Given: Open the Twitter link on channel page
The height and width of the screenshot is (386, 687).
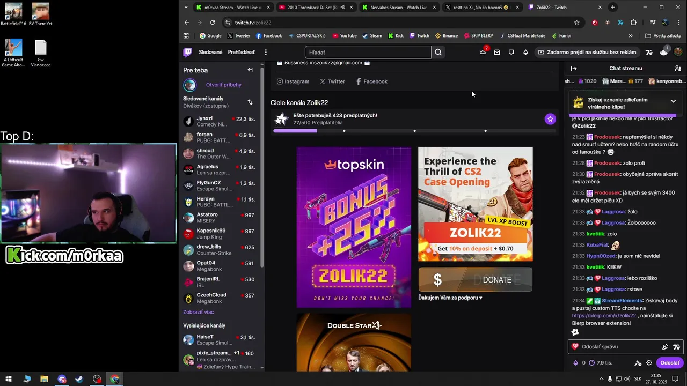Looking at the screenshot, I should pyautogui.click(x=332, y=81).
